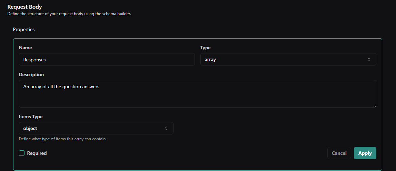Image resolution: width=396 pixels, height=171 pixels.
Task: Click the Required label text
Action: pyautogui.click(x=37, y=153)
